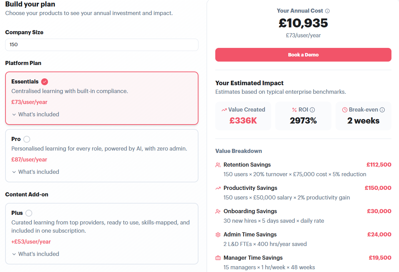This screenshot has width=399, height=272.
Task: Click the Plus add-on card description
Action: pyautogui.click(x=100, y=226)
